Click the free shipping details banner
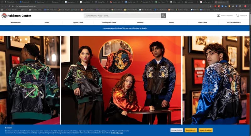 click(125, 28)
